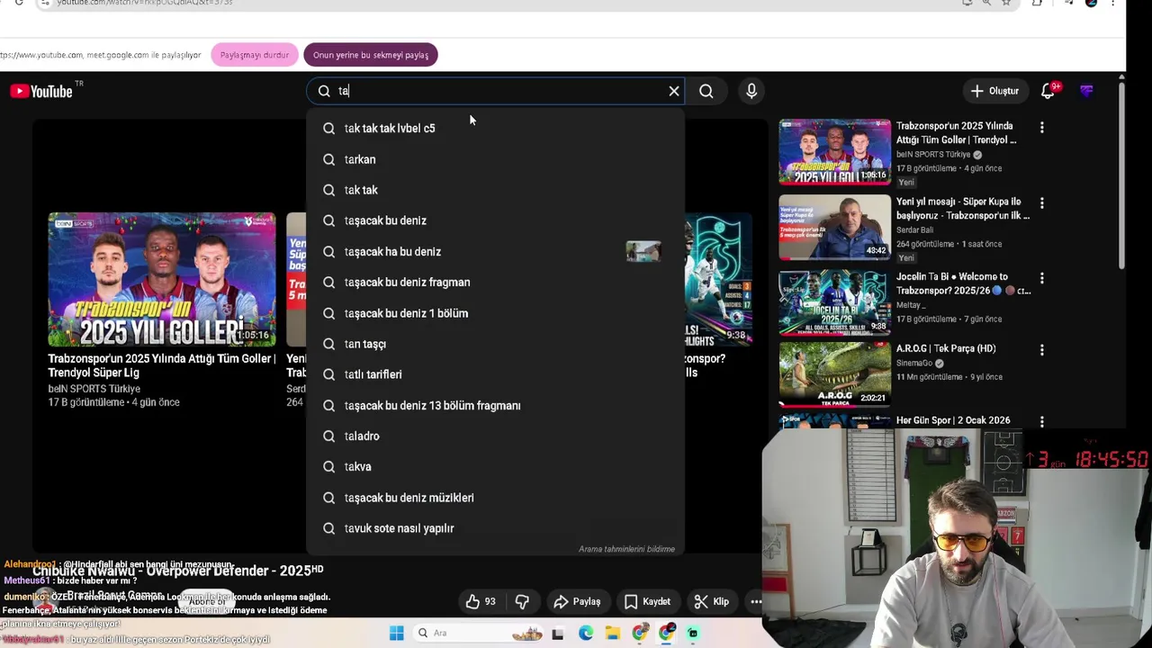Open Task View on the taskbar
Viewport: 1152px width, 648px height.
(557, 634)
